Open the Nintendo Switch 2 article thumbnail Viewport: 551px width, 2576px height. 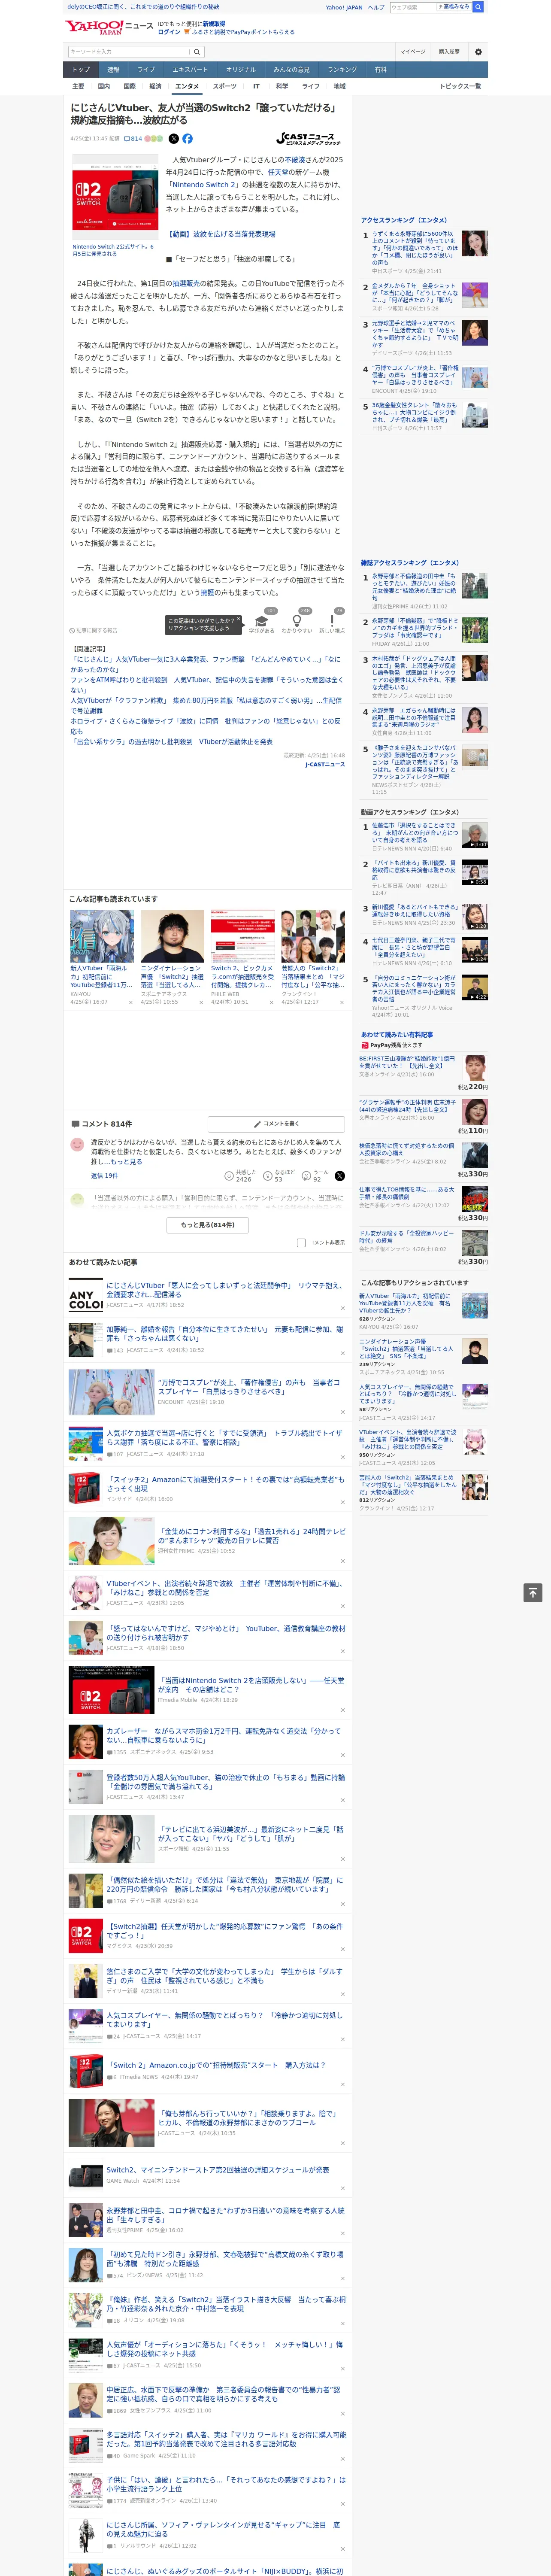(114, 197)
